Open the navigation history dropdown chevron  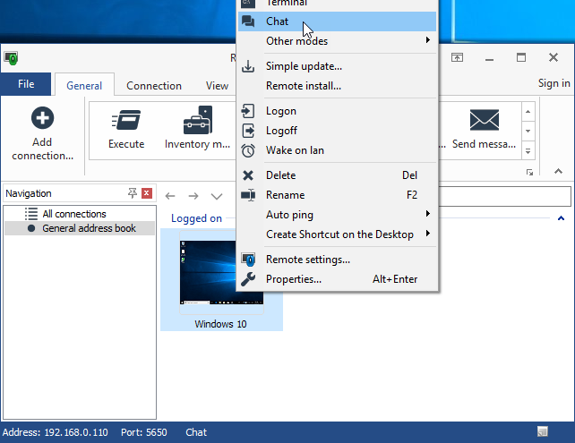[x=217, y=196]
